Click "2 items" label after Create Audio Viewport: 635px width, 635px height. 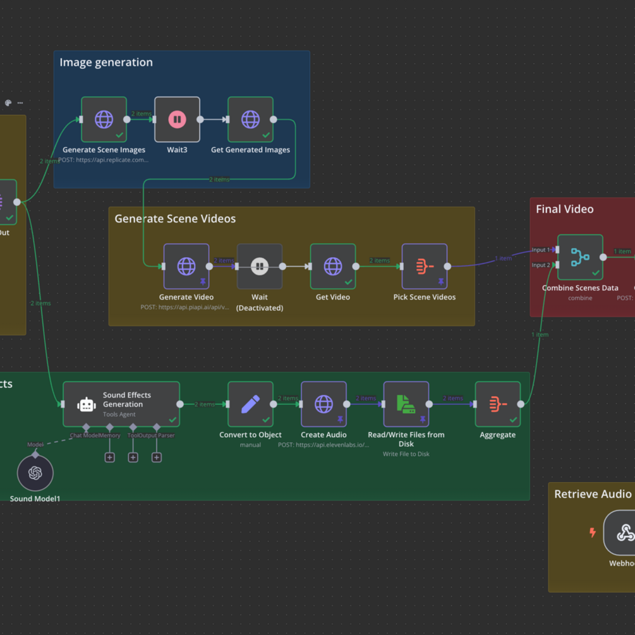(x=366, y=398)
